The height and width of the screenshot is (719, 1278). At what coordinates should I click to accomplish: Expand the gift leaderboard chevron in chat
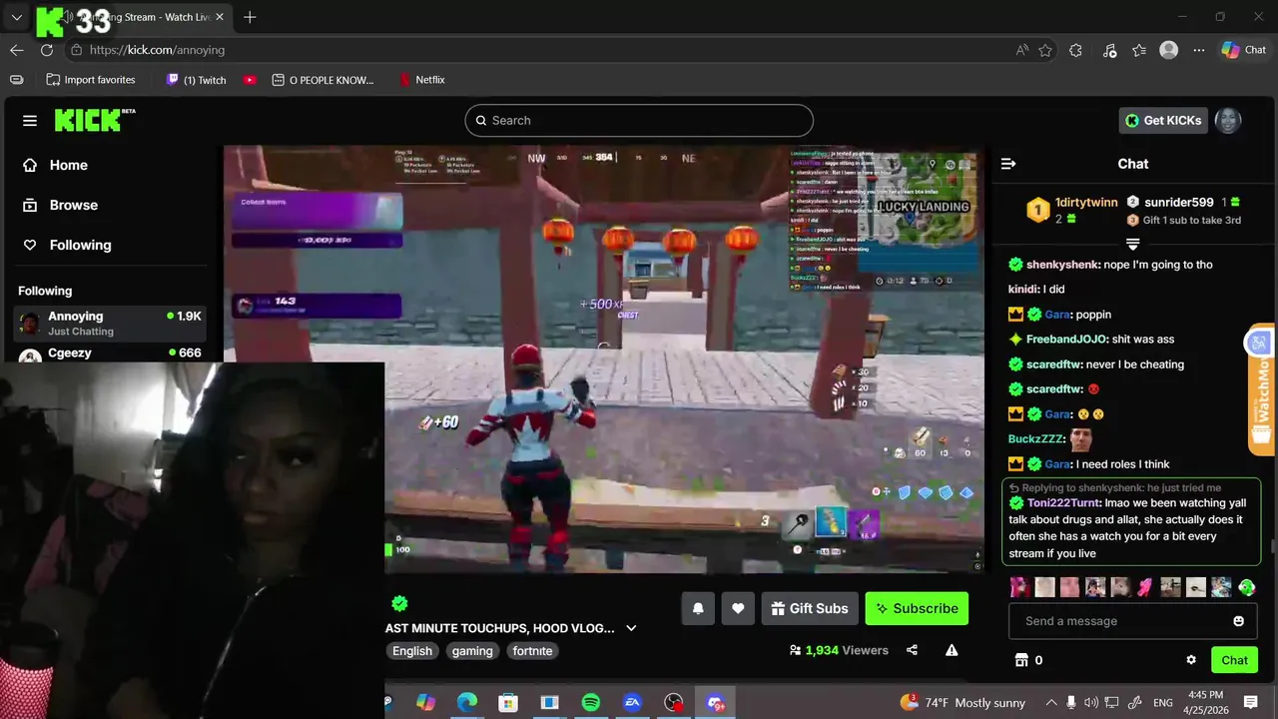tap(1132, 244)
